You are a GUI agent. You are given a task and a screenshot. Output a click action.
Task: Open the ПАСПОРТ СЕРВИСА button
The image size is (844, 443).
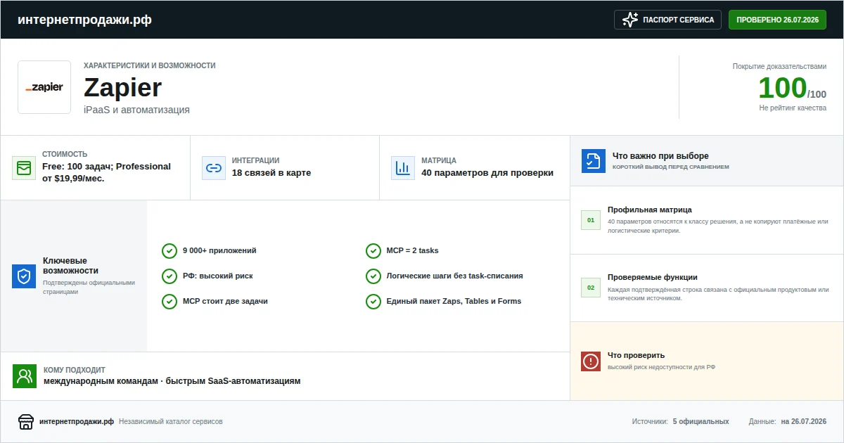(668, 20)
